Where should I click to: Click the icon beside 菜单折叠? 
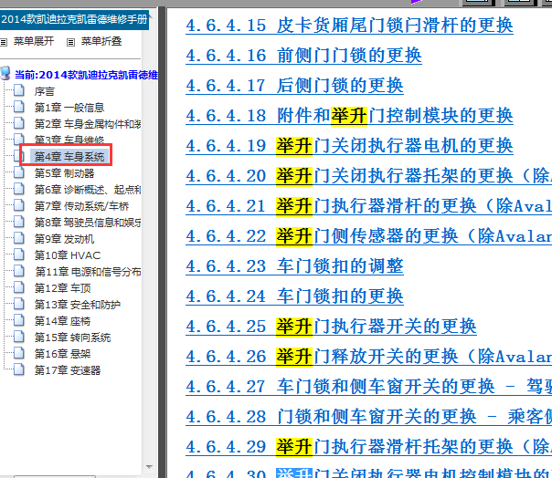click(70, 43)
